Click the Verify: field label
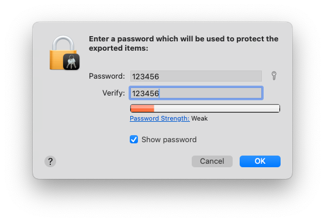 click(x=113, y=93)
